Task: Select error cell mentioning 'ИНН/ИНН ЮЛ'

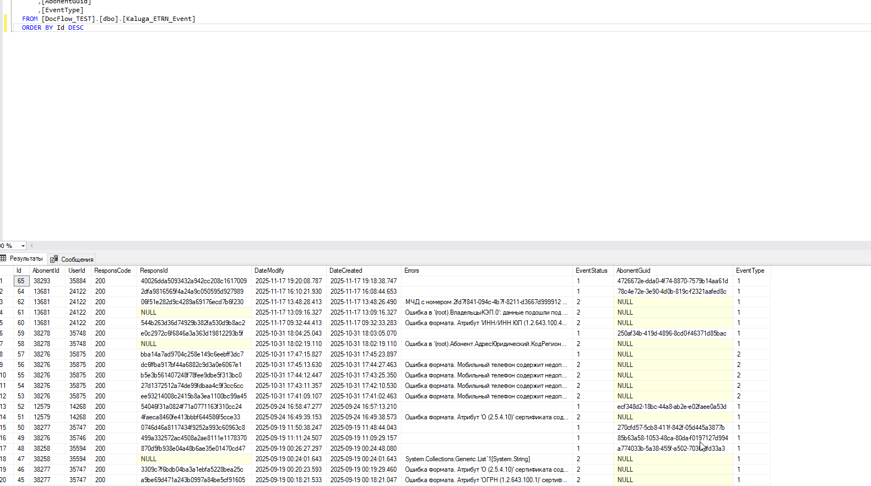Action: point(487,323)
